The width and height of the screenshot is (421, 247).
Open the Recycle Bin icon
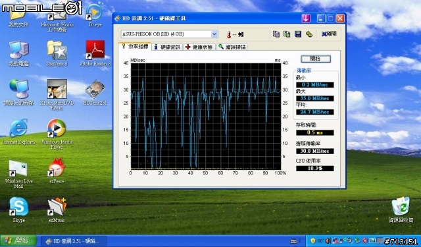(x=401, y=209)
